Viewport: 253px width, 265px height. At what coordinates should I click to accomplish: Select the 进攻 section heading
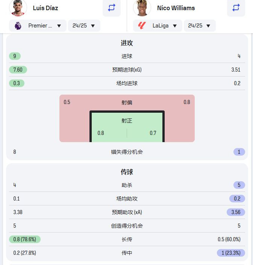(x=127, y=43)
